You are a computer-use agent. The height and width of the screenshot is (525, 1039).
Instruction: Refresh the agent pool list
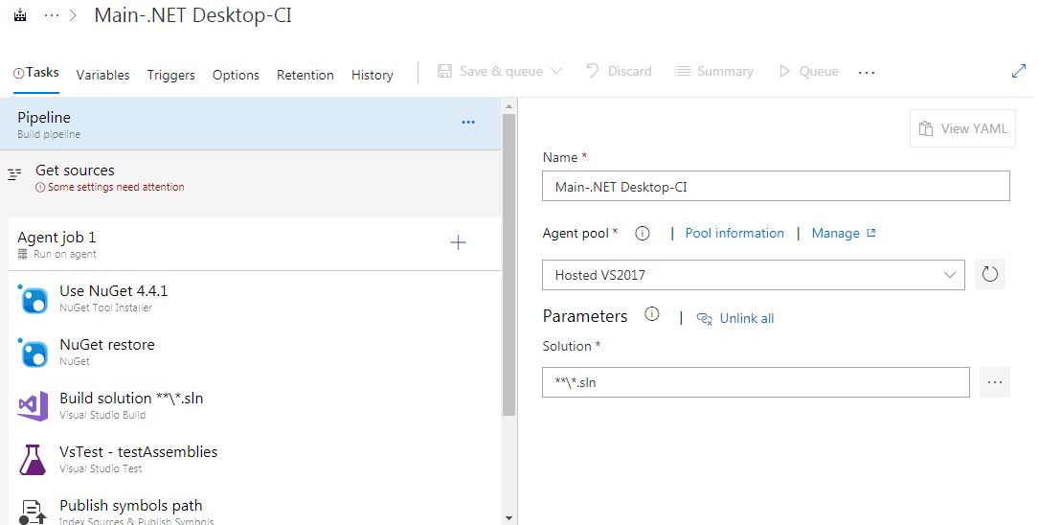[990, 274]
